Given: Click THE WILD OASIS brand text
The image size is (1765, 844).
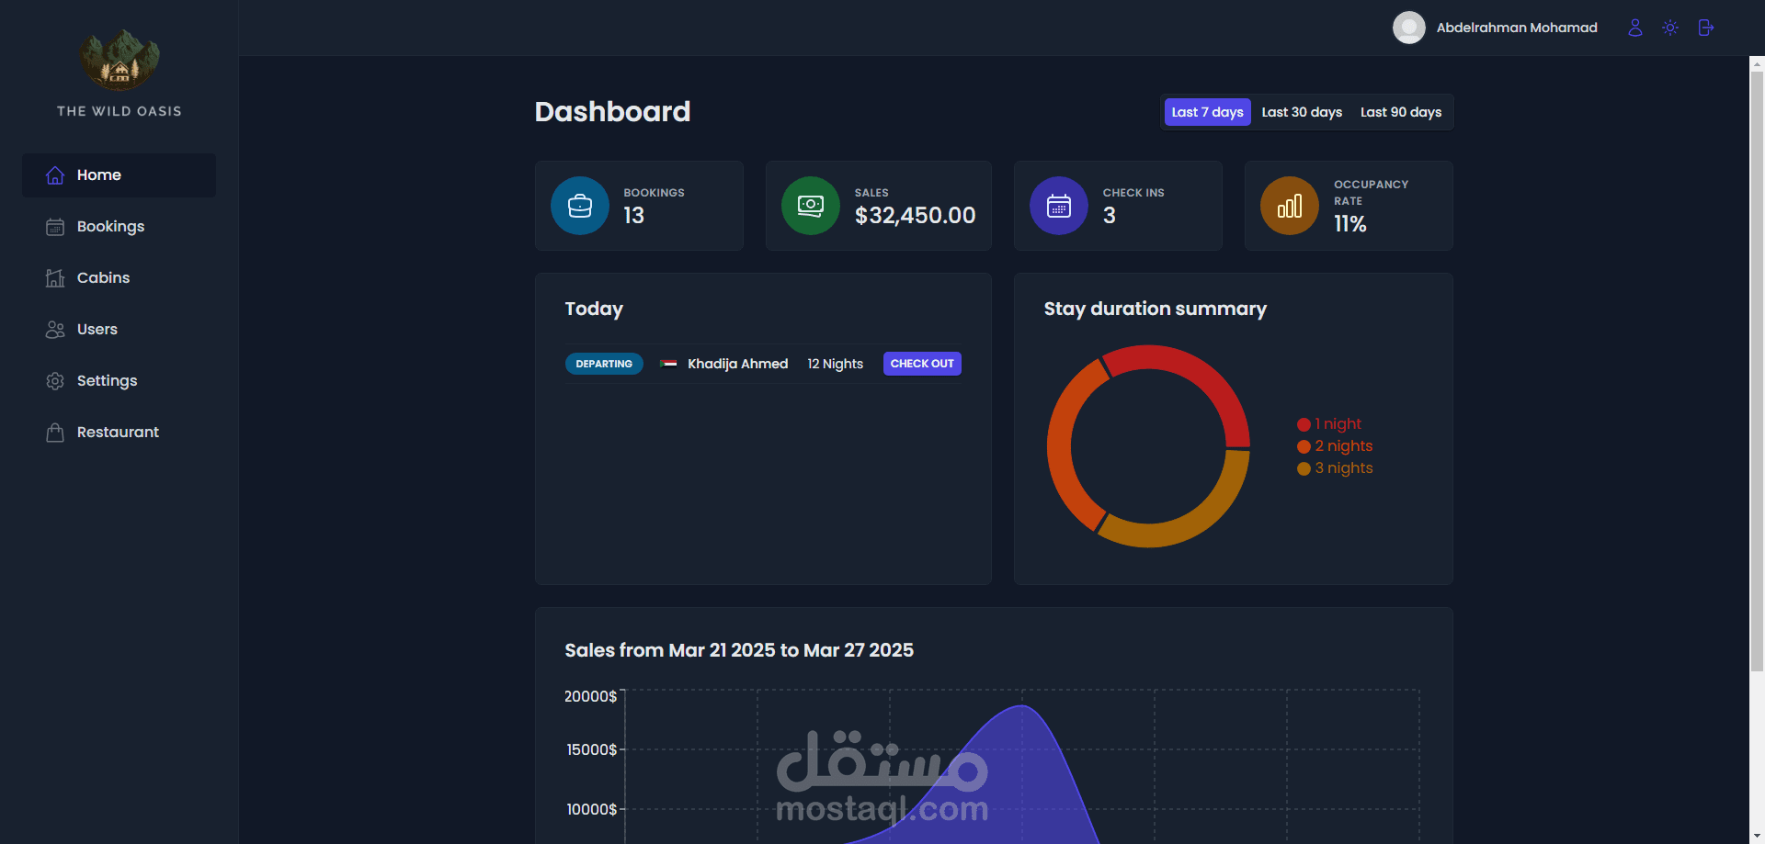Looking at the screenshot, I should [120, 111].
